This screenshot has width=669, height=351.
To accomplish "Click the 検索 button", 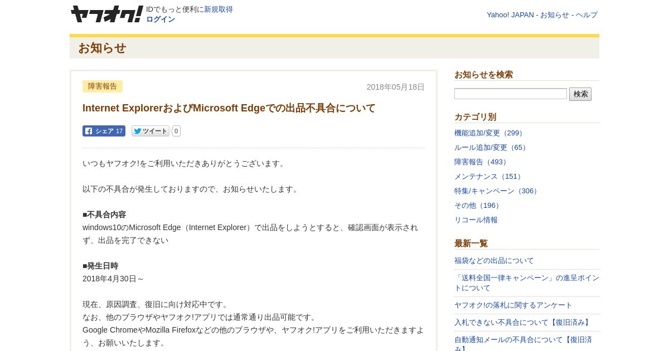I will tap(580, 94).
